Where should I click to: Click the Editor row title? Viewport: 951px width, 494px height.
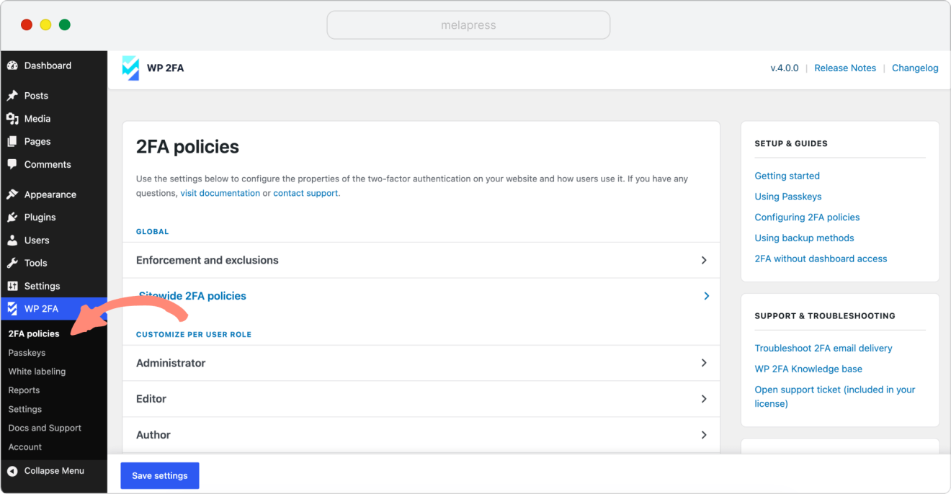151,399
